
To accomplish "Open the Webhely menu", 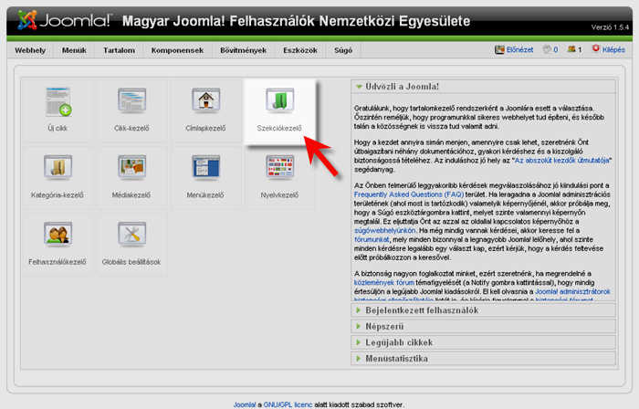I will [x=30, y=50].
